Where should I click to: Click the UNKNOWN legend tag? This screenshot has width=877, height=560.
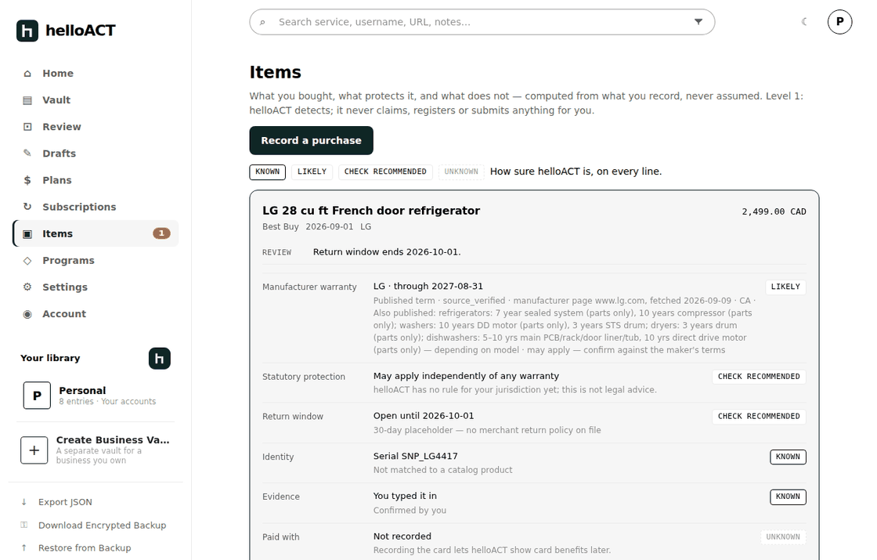click(461, 172)
